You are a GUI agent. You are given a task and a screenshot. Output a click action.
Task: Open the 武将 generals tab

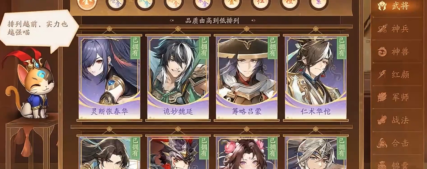[395, 6]
